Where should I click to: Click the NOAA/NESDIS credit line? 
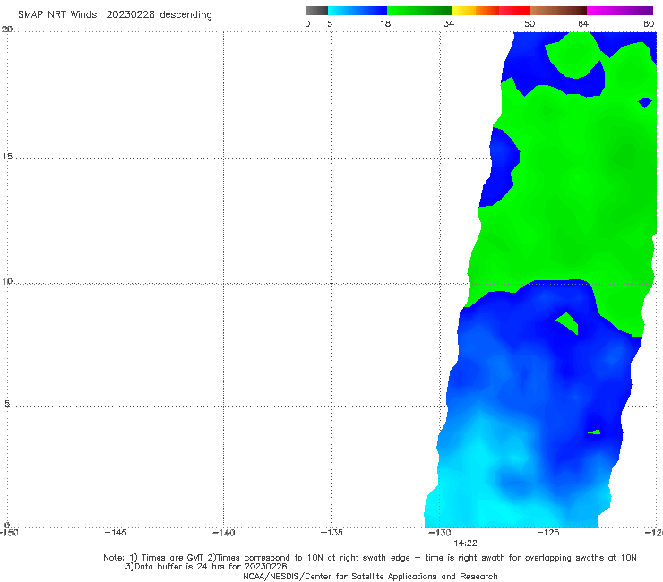click(x=370, y=577)
